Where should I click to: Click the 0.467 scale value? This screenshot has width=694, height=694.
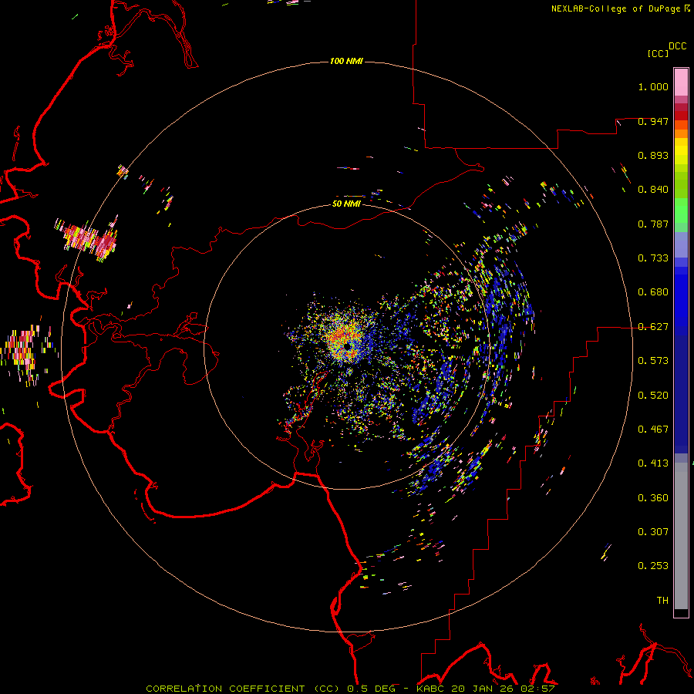[x=653, y=430]
